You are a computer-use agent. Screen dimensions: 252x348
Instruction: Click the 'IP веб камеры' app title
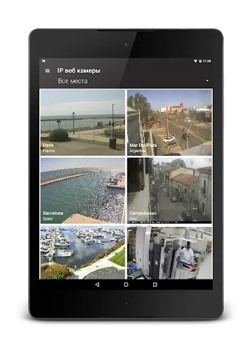pos(79,71)
